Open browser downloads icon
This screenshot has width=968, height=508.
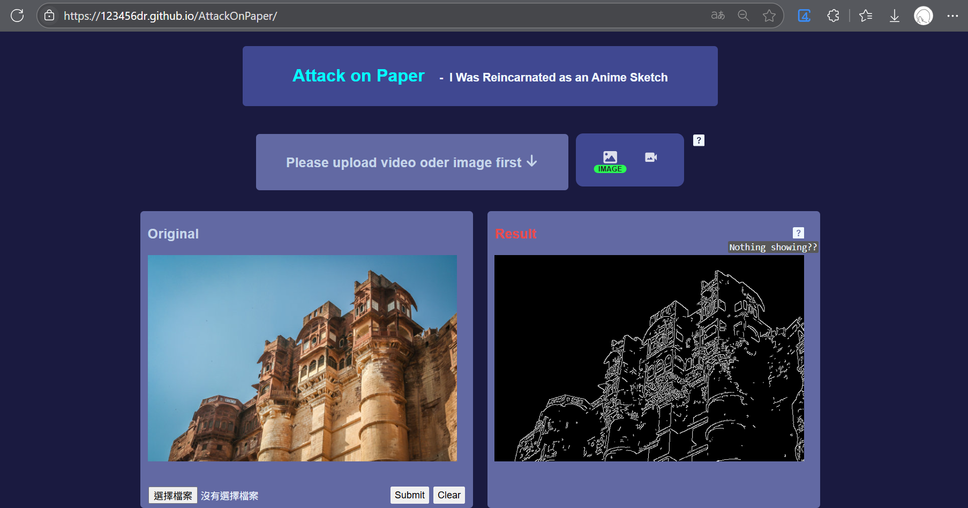(x=894, y=16)
